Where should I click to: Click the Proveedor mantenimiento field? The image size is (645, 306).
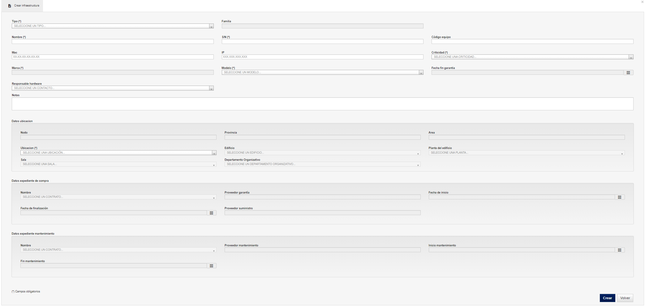322,250
